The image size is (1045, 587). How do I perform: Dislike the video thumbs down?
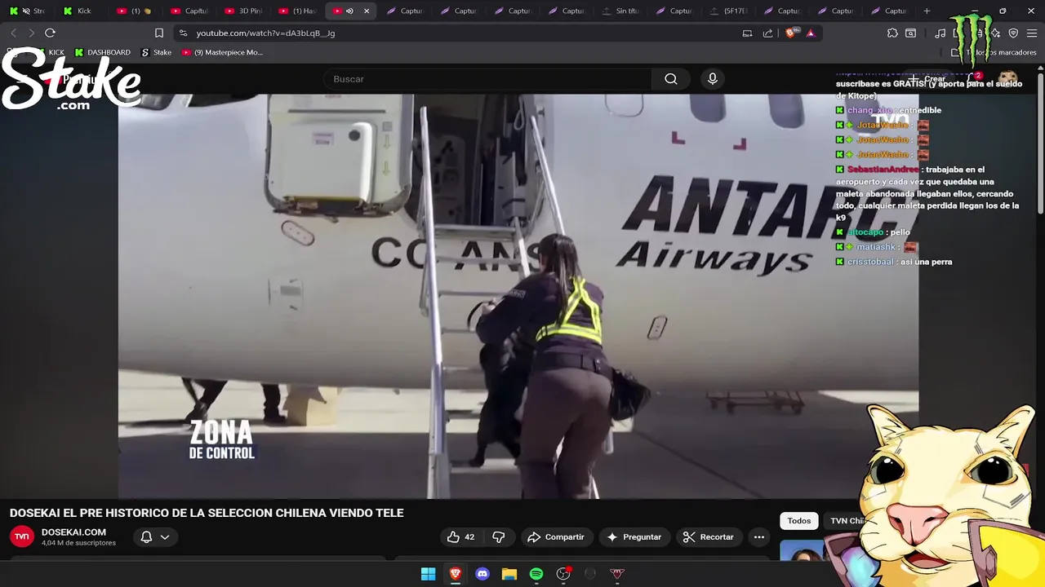coord(498,536)
